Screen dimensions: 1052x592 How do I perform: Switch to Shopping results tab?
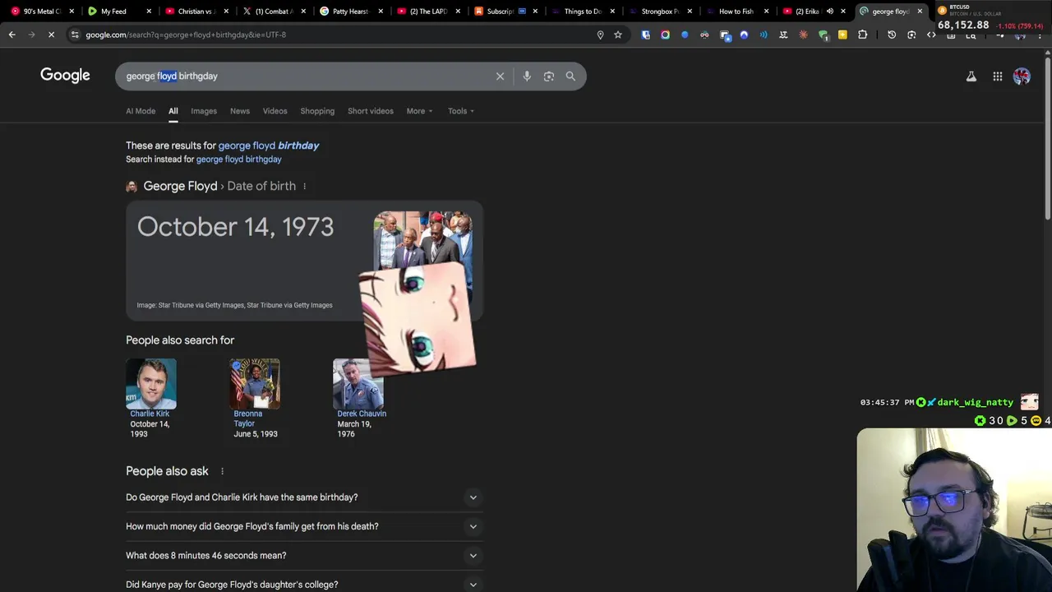[x=317, y=111]
